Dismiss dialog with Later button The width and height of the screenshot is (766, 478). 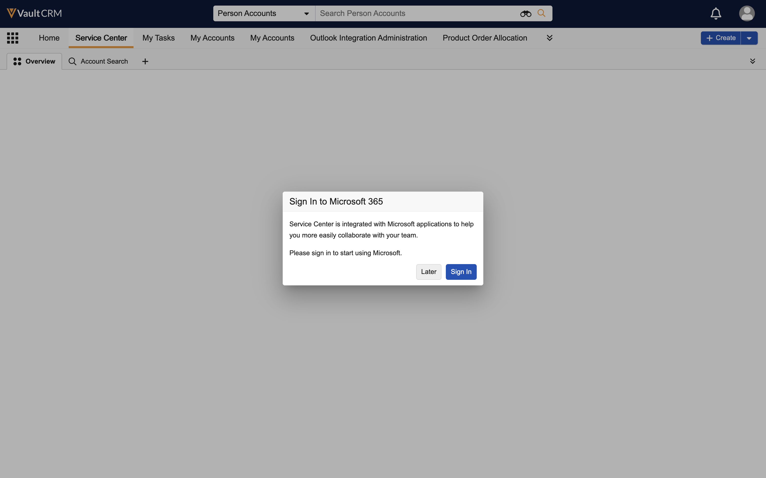pos(428,272)
